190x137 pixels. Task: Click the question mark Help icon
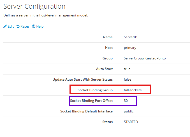coord(34,27)
